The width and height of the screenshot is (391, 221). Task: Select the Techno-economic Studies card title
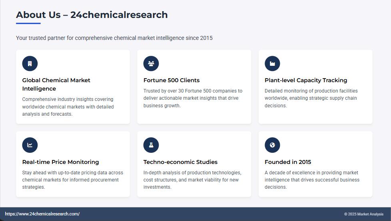[180, 162]
